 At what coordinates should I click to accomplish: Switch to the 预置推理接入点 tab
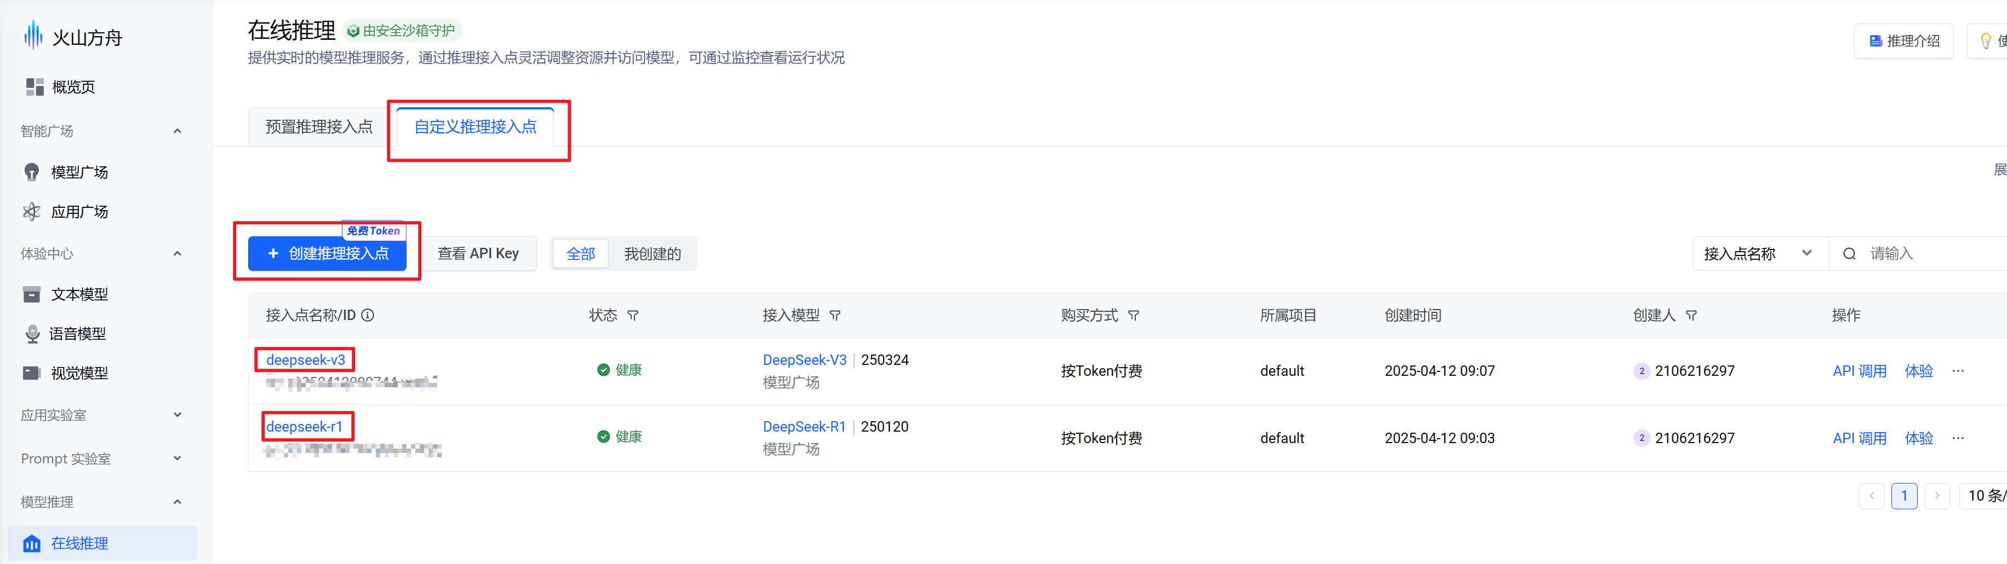(319, 127)
